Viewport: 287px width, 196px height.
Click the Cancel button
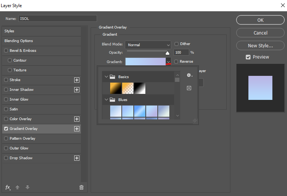point(260,33)
